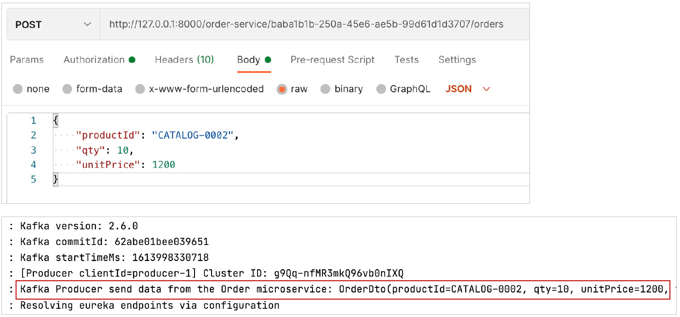The width and height of the screenshot is (680, 317).
Task: Select the GraphQL radio button
Action: (381, 89)
